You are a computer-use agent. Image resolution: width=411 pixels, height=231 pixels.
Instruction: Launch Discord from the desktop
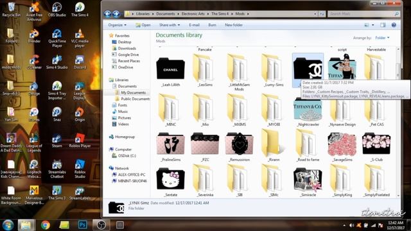(80, 62)
